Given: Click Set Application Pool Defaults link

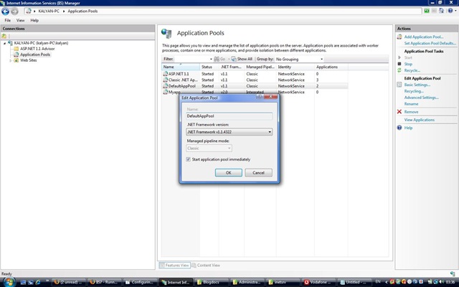Looking at the screenshot, I should click(430, 43).
